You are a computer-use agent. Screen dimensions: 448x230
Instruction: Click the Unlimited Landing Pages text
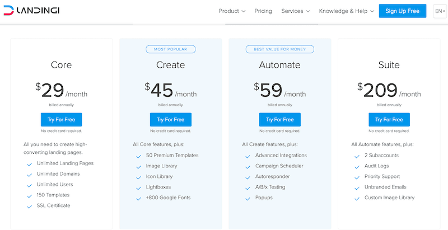point(65,163)
